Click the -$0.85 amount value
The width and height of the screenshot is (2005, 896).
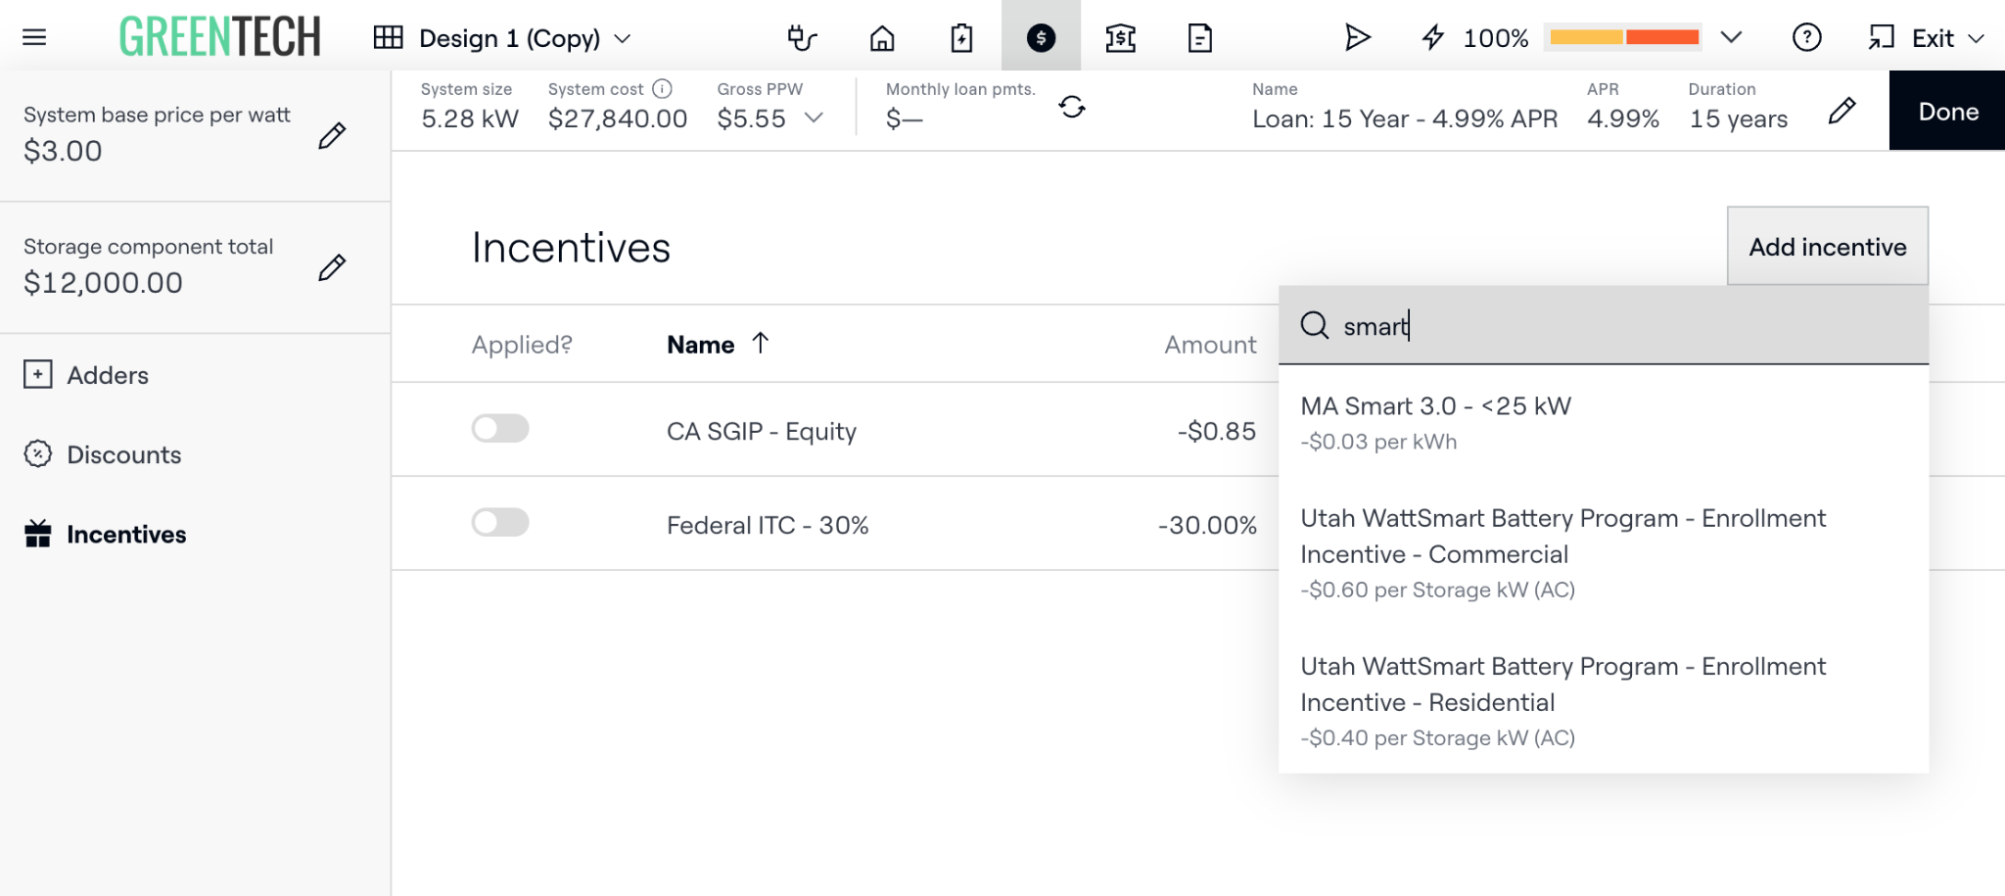1216,431
